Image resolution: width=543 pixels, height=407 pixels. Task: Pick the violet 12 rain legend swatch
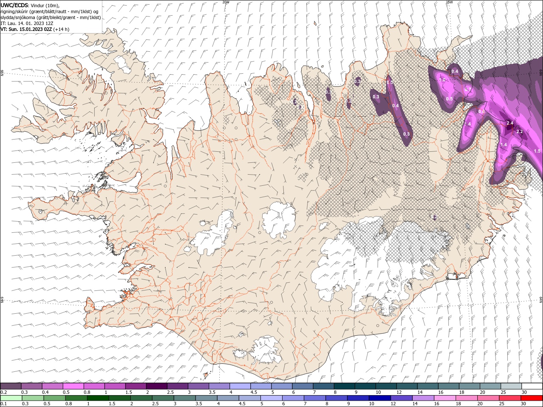[x=401, y=398]
